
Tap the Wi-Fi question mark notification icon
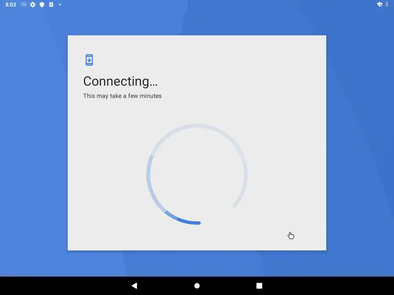23,5
